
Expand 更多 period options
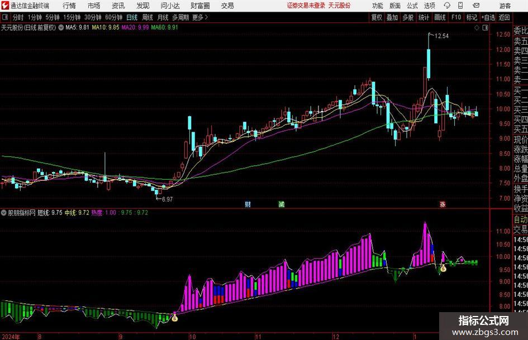pos(200,17)
